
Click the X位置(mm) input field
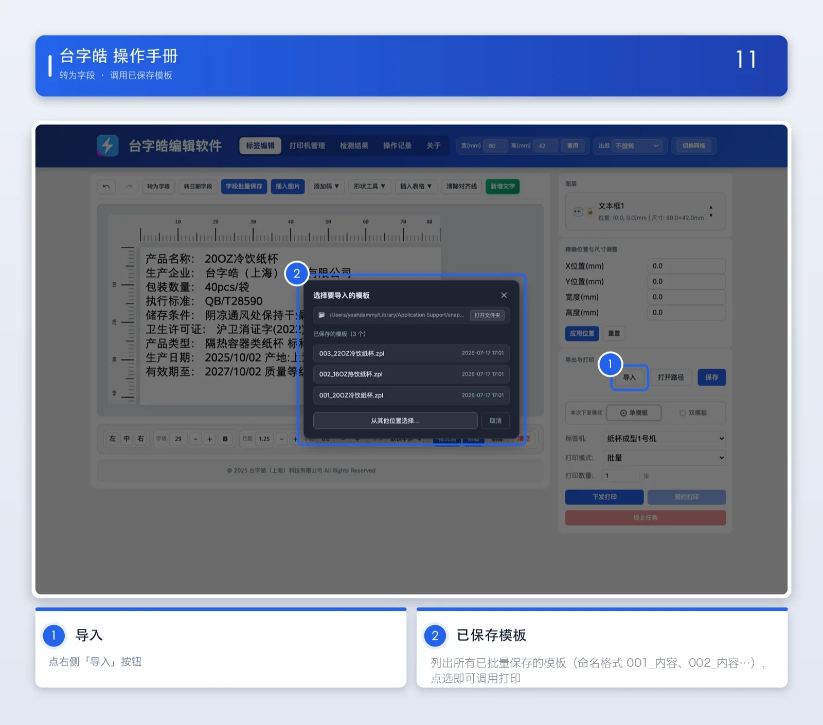pos(686,266)
